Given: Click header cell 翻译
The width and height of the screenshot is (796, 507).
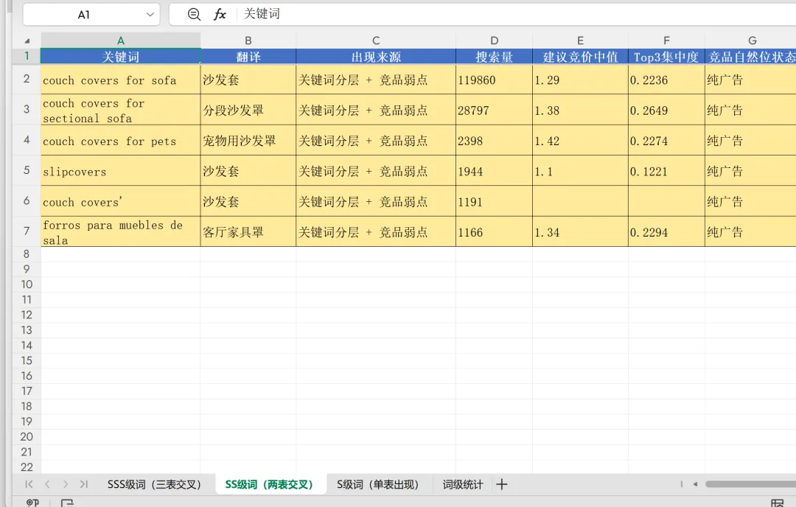Looking at the screenshot, I should pyautogui.click(x=248, y=56).
